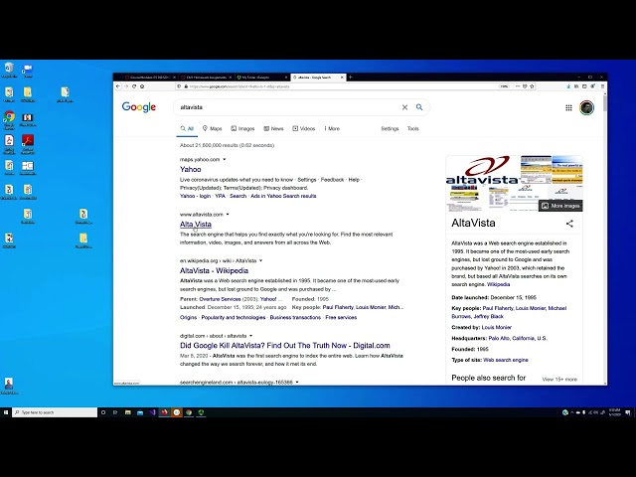
Task: Open the Yahoo result title link
Action: pos(190,170)
